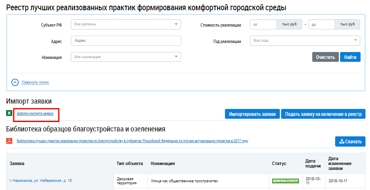The height and width of the screenshot is (190, 370).
Task: Click the ВКЛЮЧЕНА В РЕЕСТР status badge
Action: [286, 181]
